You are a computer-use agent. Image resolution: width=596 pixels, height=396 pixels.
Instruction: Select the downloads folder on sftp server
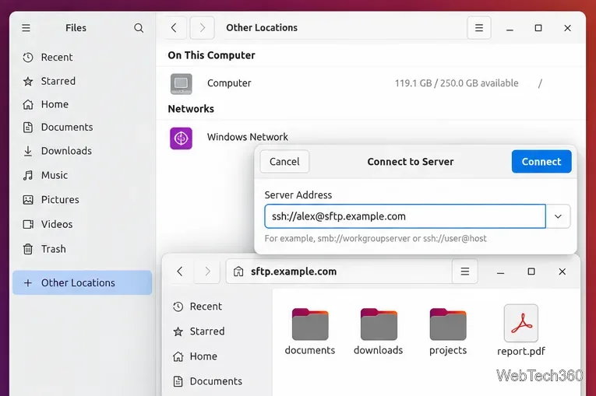tap(379, 332)
